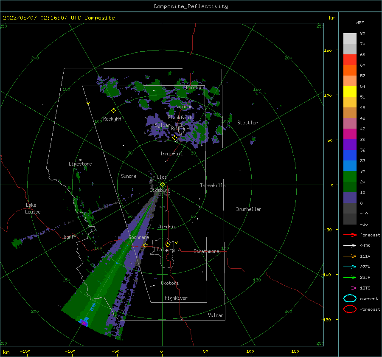This screenshot has width=382, height=357.
Task: Click the dBZ scale heading
Action: (x=360, y=22)
